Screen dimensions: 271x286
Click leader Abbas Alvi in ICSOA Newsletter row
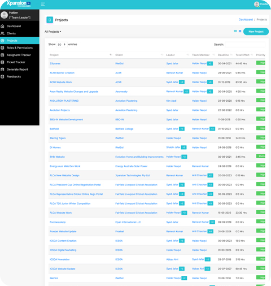tap(172, 259)
